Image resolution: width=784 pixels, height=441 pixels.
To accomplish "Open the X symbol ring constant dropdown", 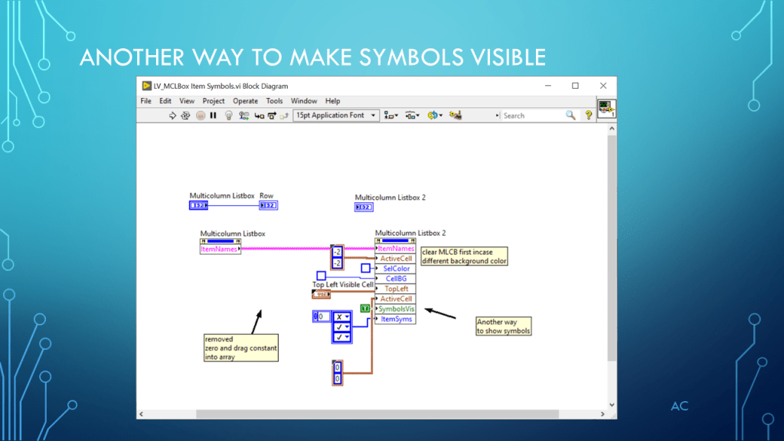I will click(347, 316).
